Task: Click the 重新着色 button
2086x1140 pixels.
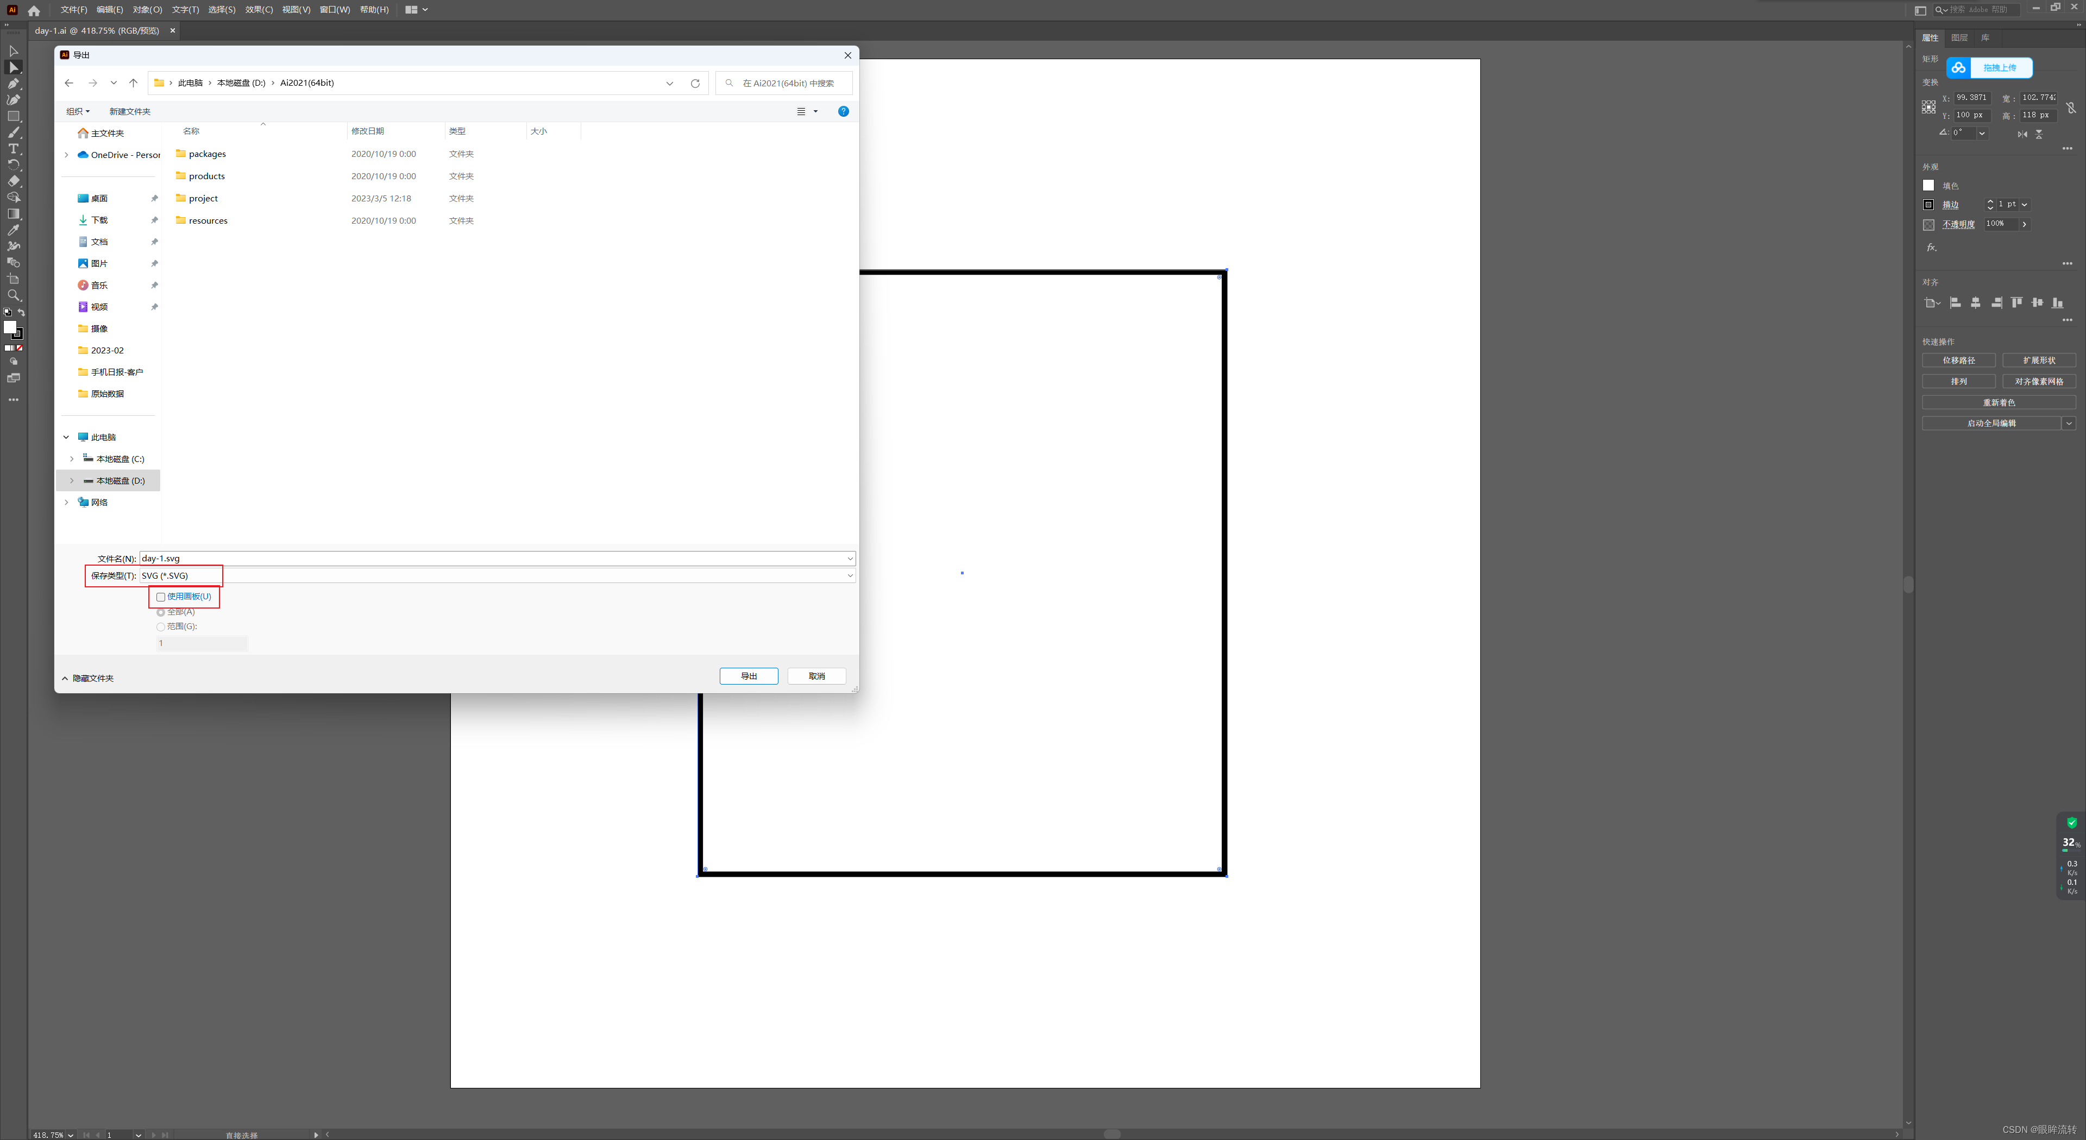Action: coord(1999,403)
